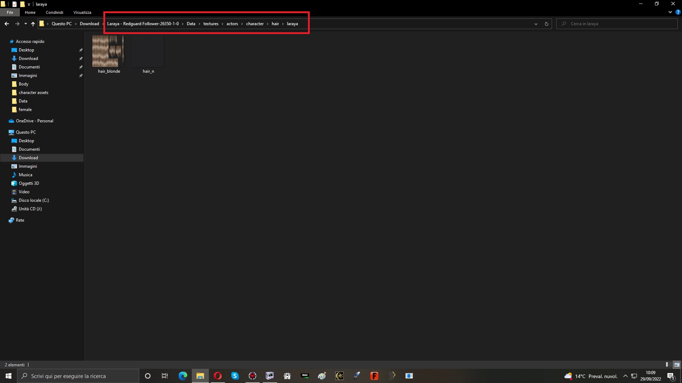The image size is (682, 383).
Task: Open Body folder in quick access
Action: tap(23, 84)
